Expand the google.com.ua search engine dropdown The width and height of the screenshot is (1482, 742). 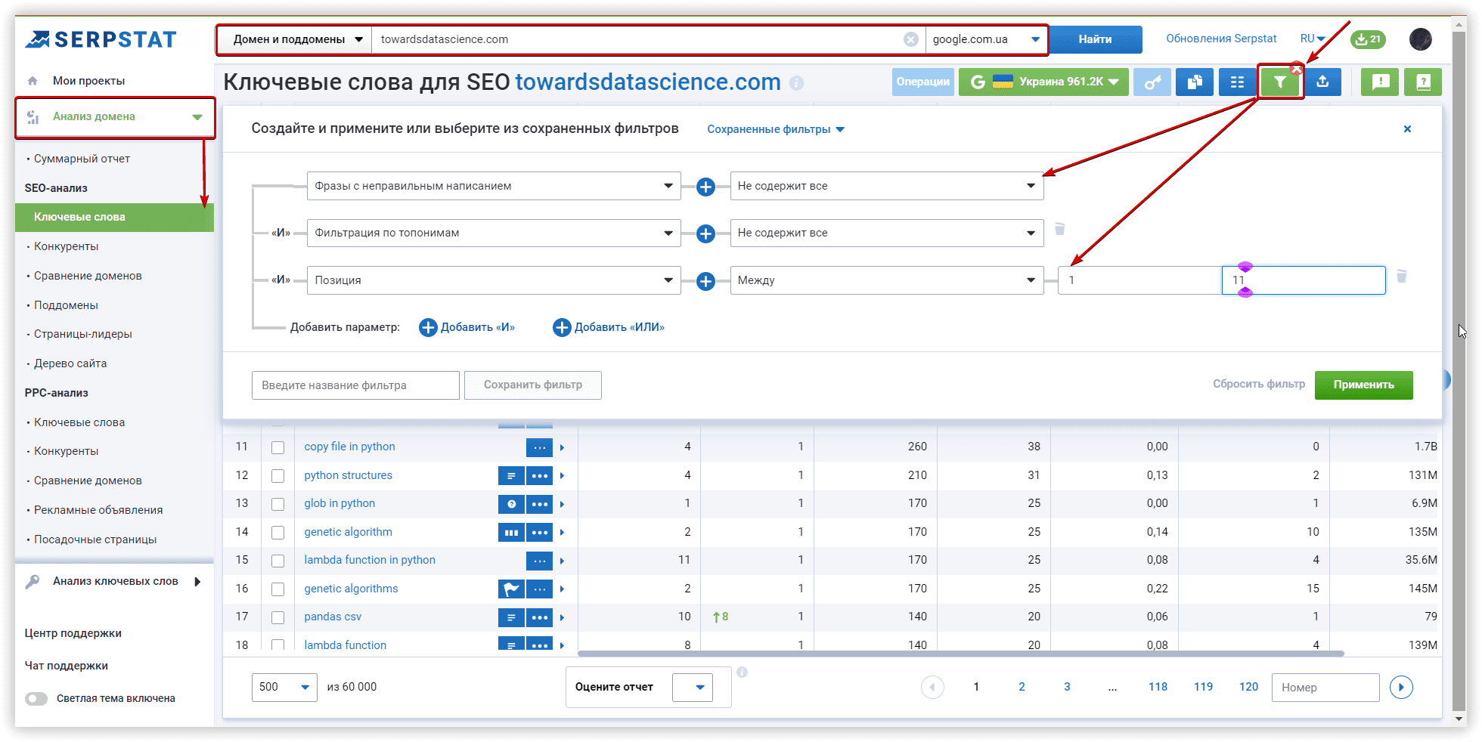986,39
